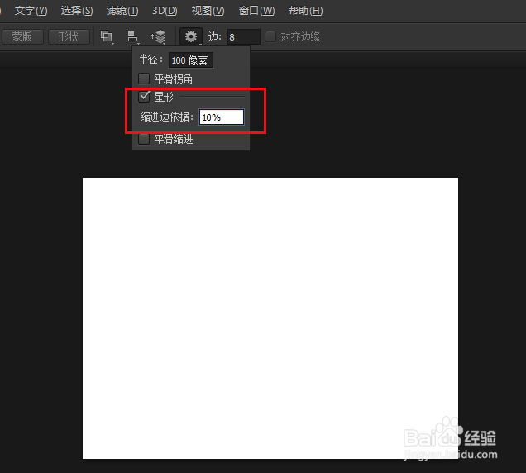Screen dimensions: 526x473
Task: Open the 选择(S) menu
Action: click(77, 11)
